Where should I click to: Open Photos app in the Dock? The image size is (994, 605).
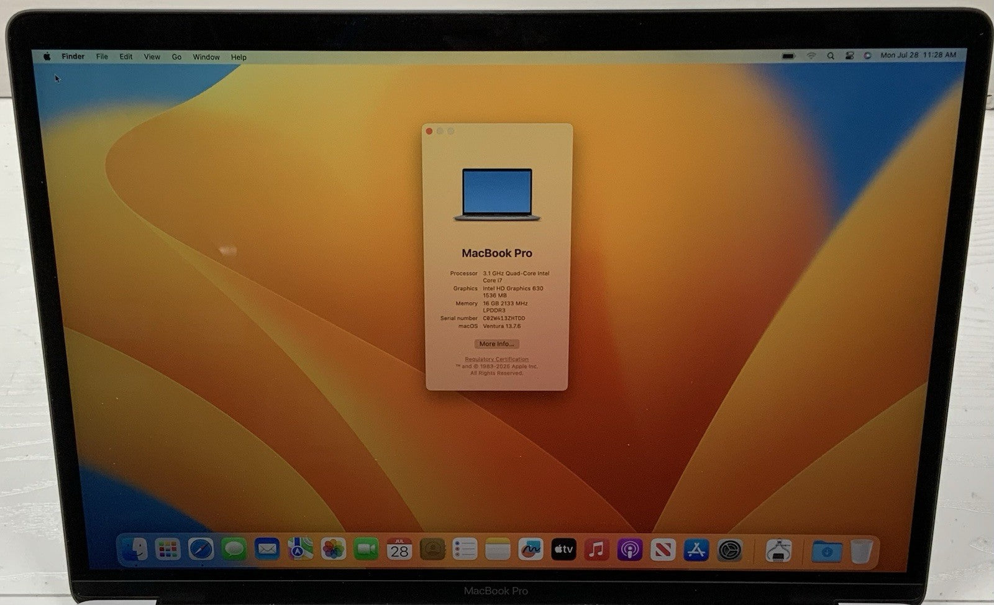tap(334, 550)
